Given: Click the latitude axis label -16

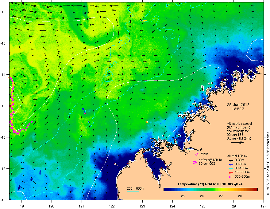Looking at the screenshot, I should pyautogui.click(x=4, y=137).
